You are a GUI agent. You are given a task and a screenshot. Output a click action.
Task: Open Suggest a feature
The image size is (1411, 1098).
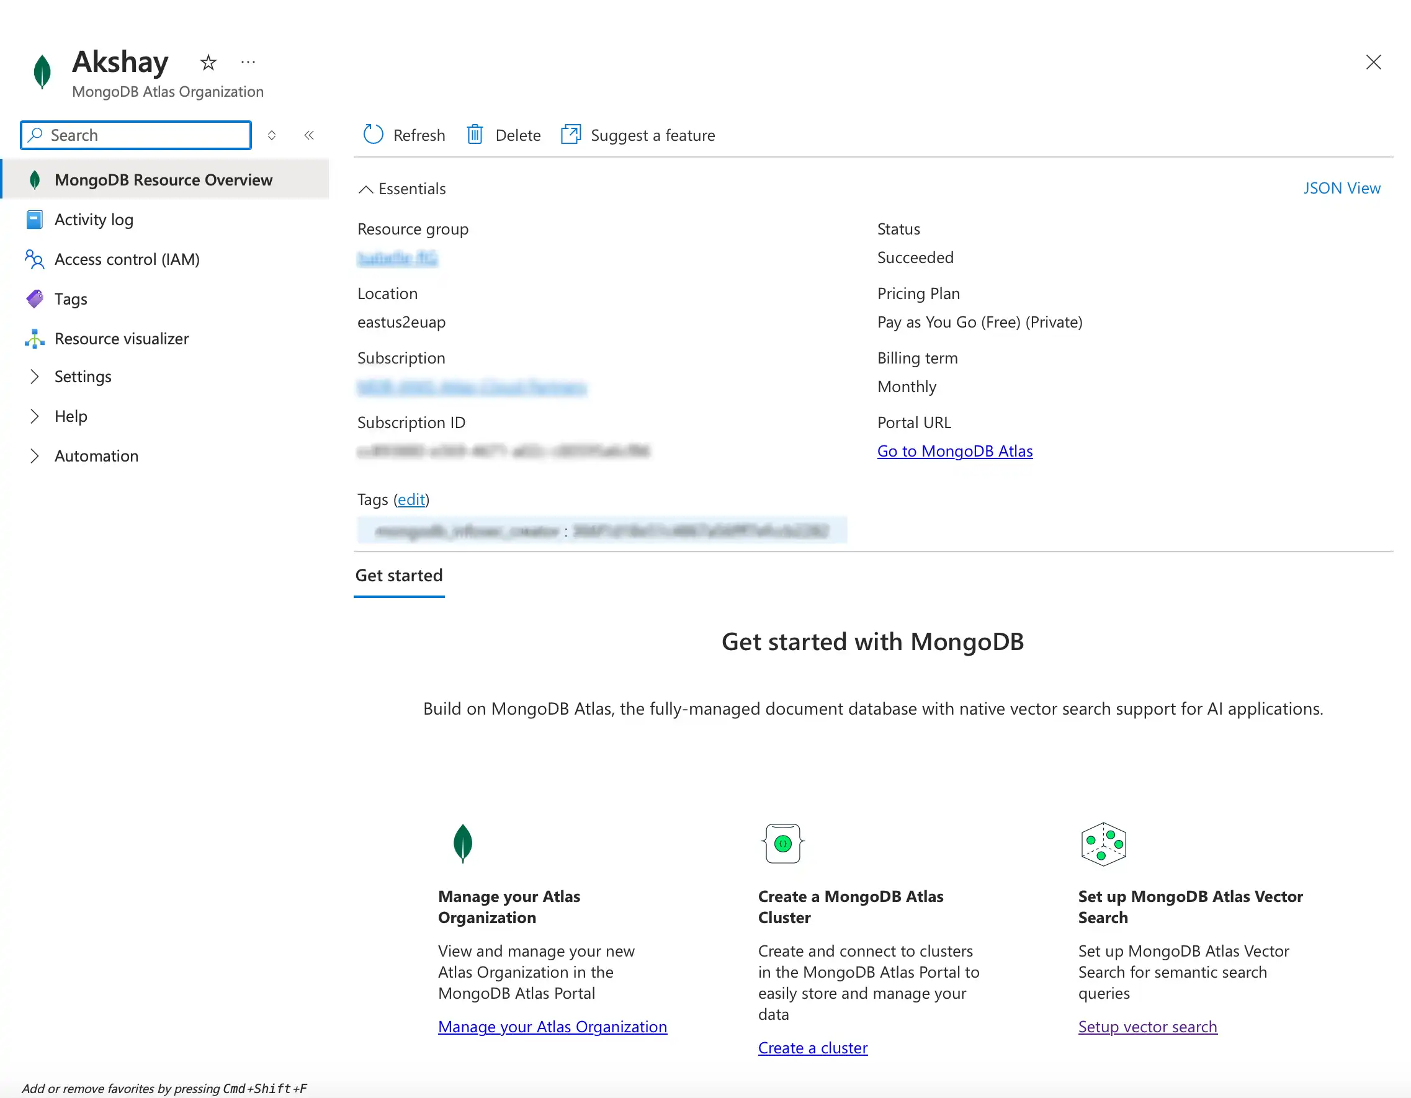pyautogui.click(x=638, y=135)
